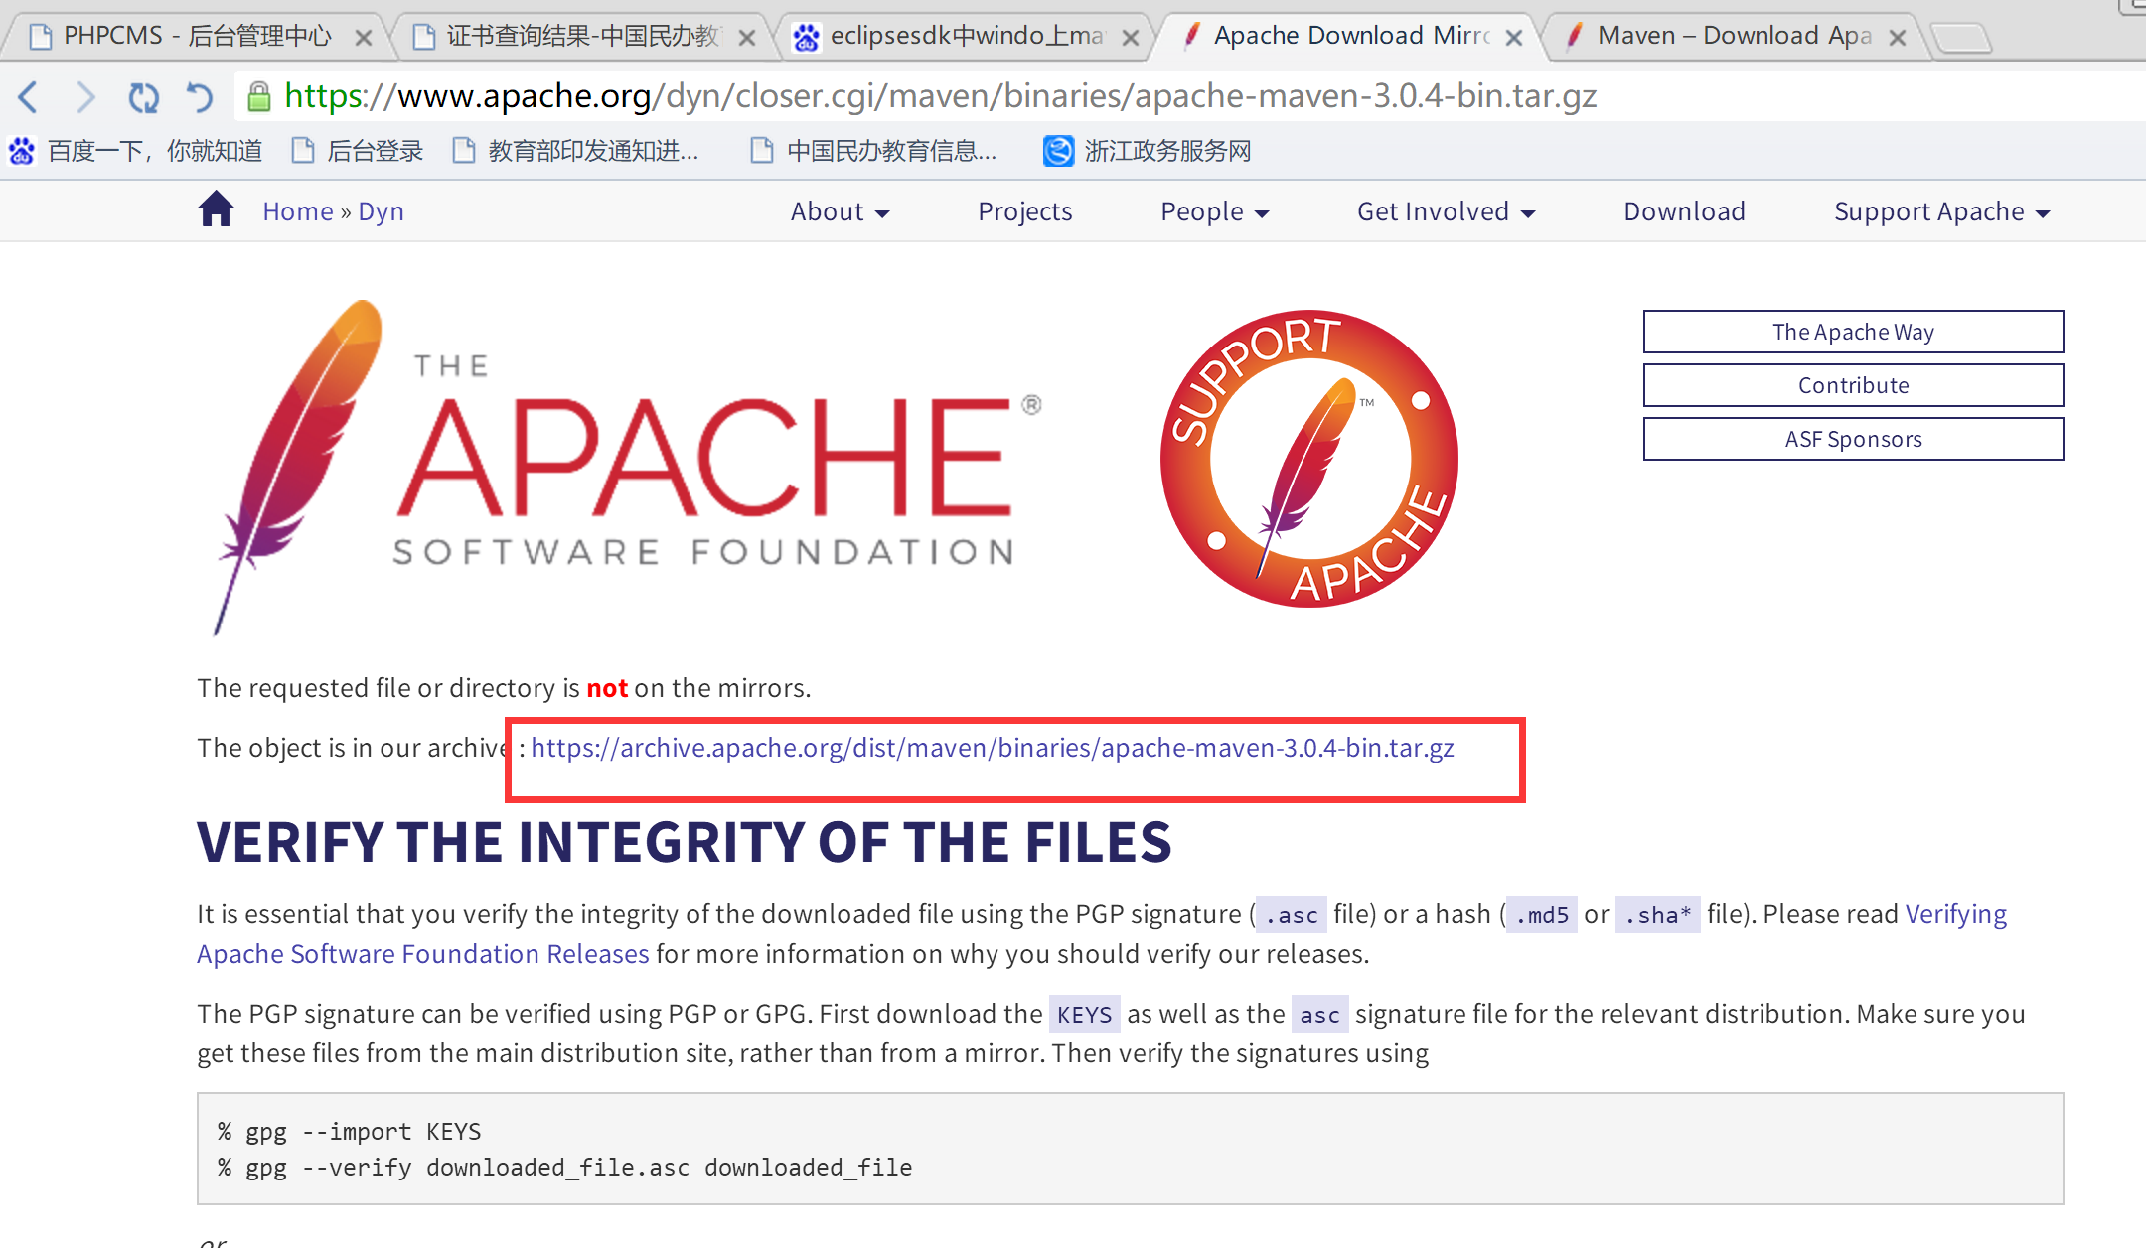
Task: Close the eclipsesdk tab
Action: (1130, 38)
